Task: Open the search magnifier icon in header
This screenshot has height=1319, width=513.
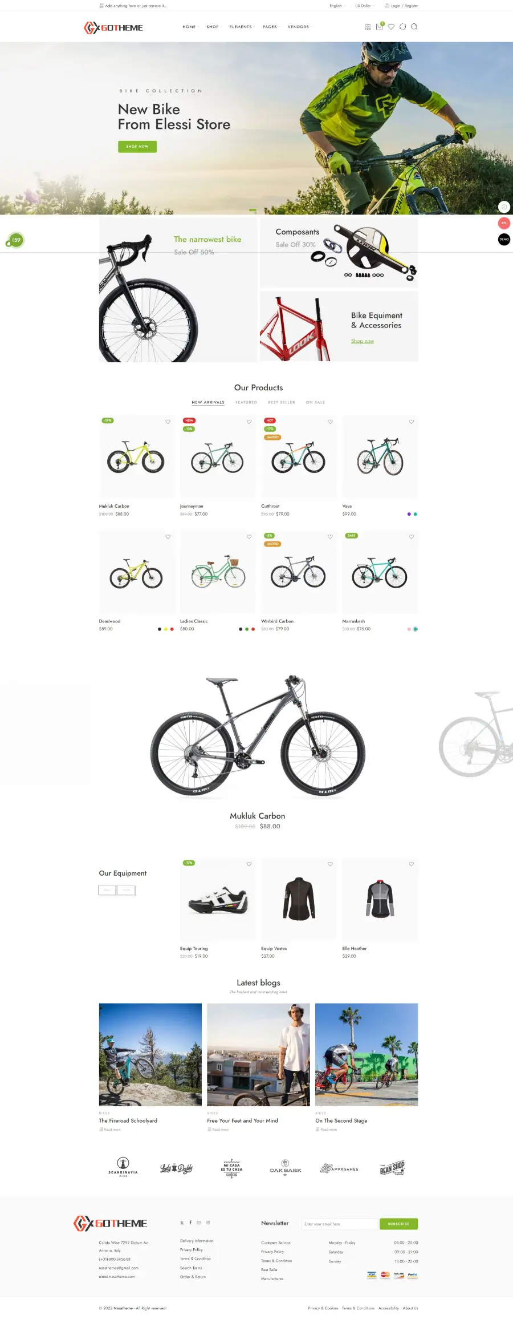Action: [x=414, y=26]
